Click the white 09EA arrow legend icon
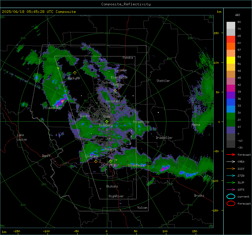 point(231,162)
